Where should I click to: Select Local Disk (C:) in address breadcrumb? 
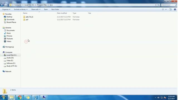[x=29, y=5]
